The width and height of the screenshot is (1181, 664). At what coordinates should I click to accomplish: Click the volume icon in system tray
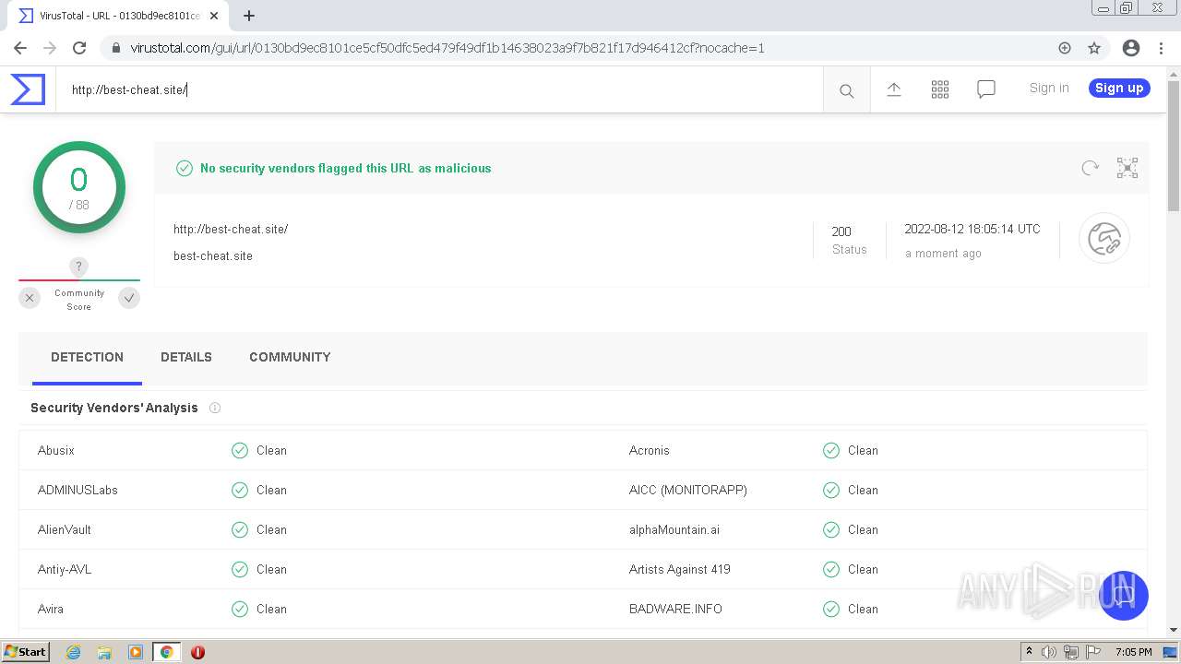pyautogui.click(x=1049, y=652)
